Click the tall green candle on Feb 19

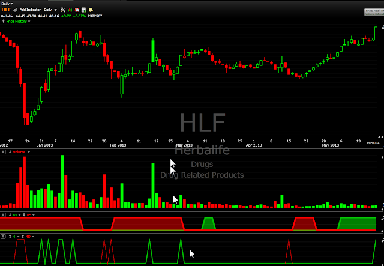[x=153, y=51]
